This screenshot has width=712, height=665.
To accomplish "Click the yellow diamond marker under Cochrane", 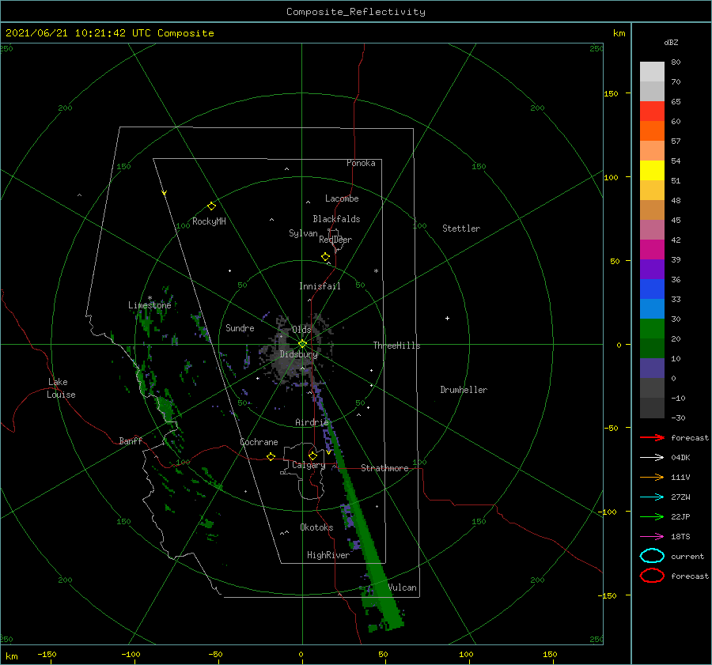I will click(x=271, y=456).
